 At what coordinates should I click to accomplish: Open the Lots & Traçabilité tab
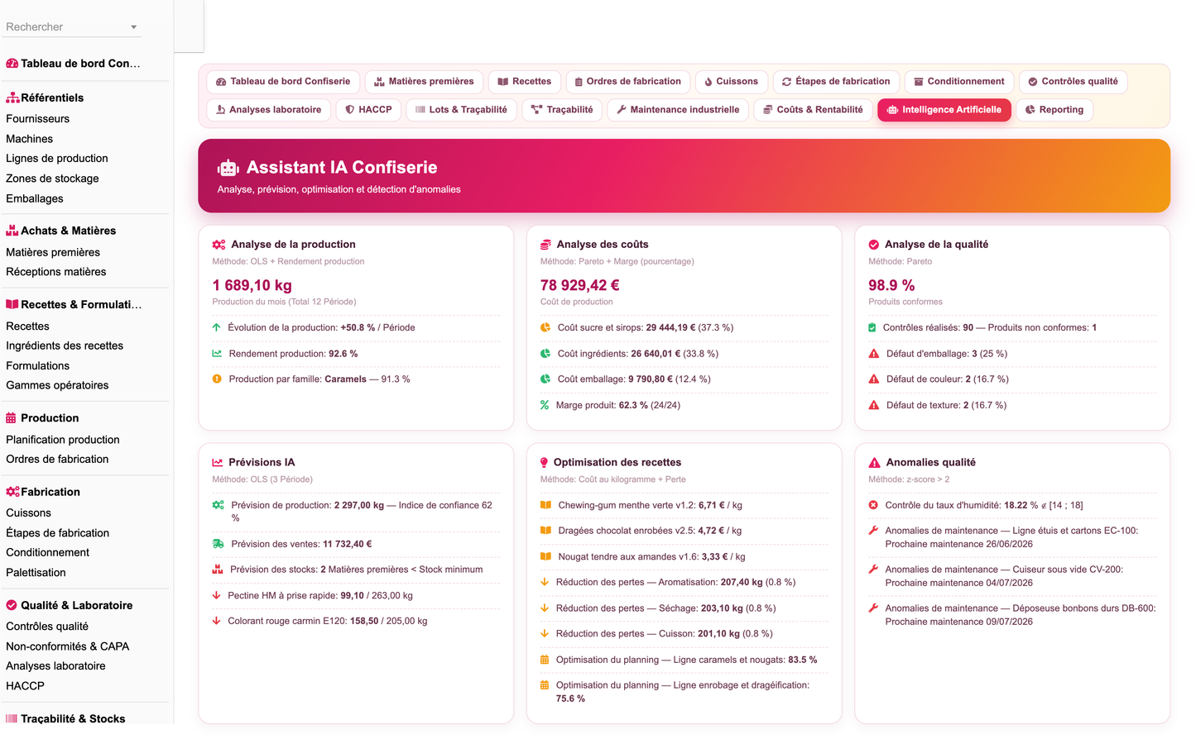click(x=462, y=110)
